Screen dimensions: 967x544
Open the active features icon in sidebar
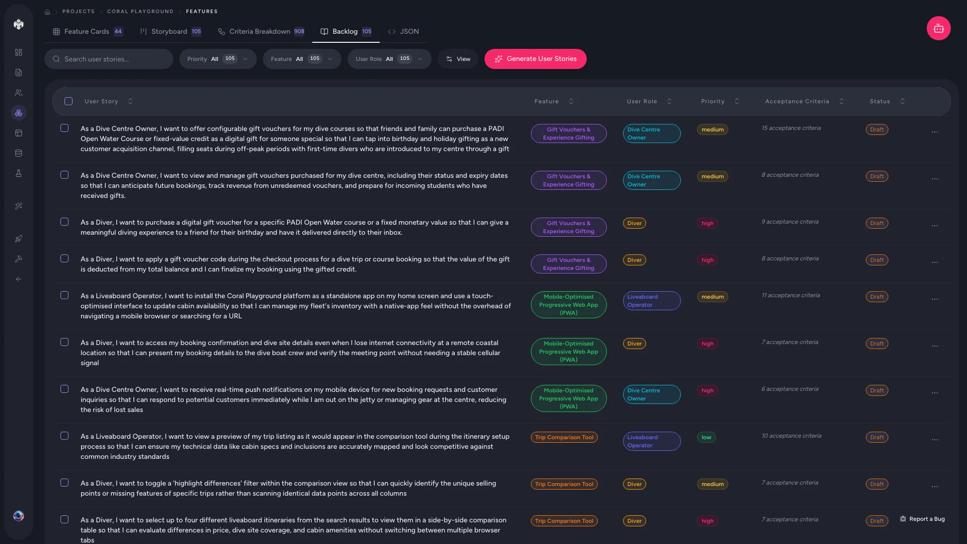19,113
